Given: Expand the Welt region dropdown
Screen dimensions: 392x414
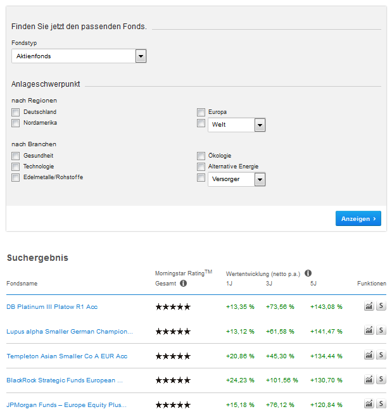Looking at the screenshot, I should (x=260, y=125).
